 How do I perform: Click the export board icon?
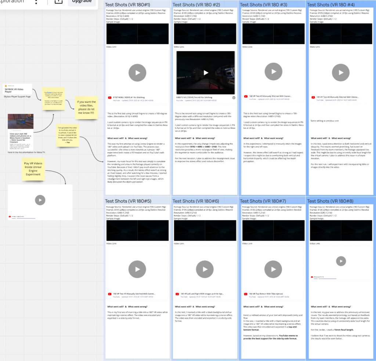pos(58,1)
